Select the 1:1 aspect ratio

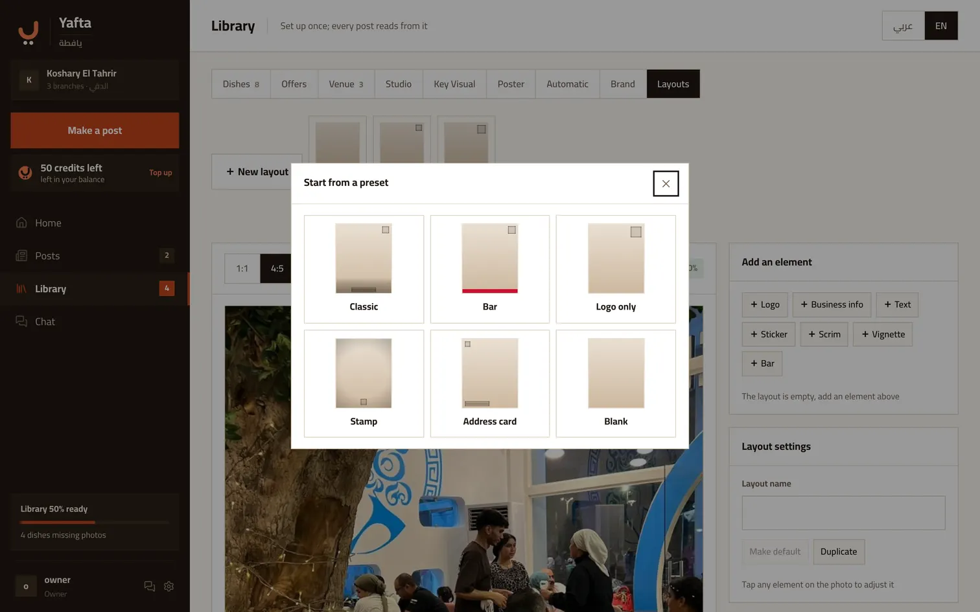tap(242, 269)
